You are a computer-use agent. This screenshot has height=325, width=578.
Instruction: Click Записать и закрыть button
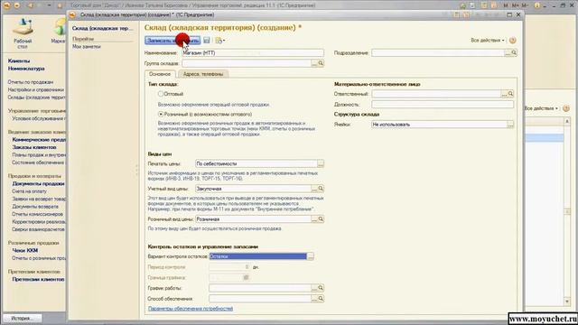172,41
